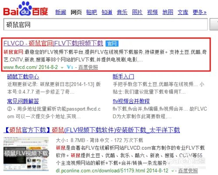Open the 常见问题解答 sublink
The height and width of the screenshot is (175, 218).
pyautogui.click(x=23, y=101)
